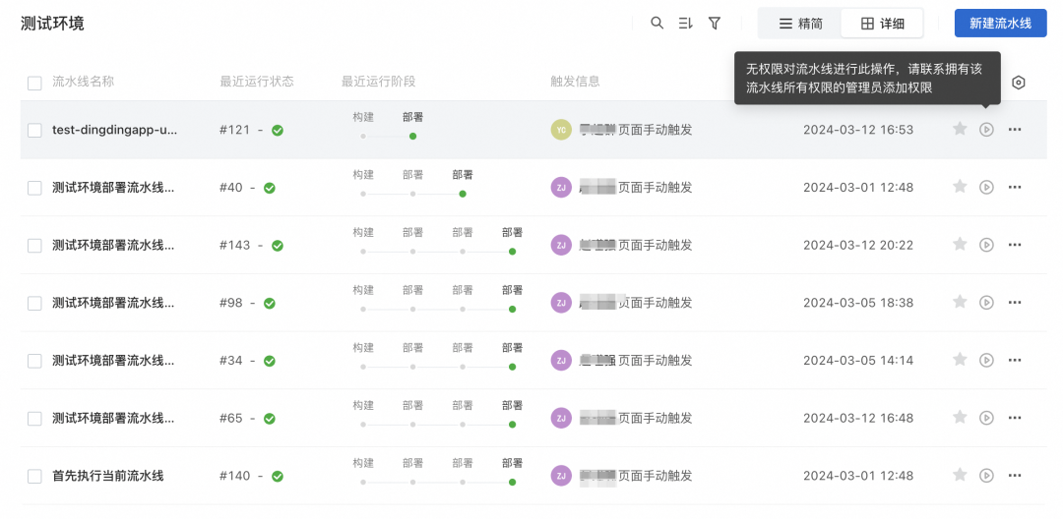Open more actions for run #98 row
Viewport: 1063px width, 519px height.
click(x=1015, y=302)
